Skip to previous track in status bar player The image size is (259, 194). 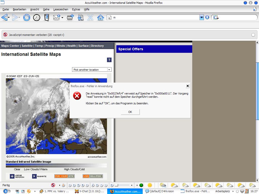tap(70, 185)
